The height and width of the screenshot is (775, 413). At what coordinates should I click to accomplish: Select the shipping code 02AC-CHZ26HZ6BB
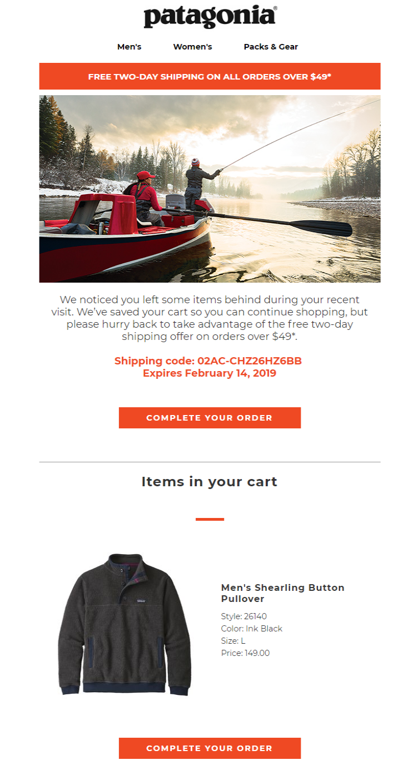[x=208, y=361]
